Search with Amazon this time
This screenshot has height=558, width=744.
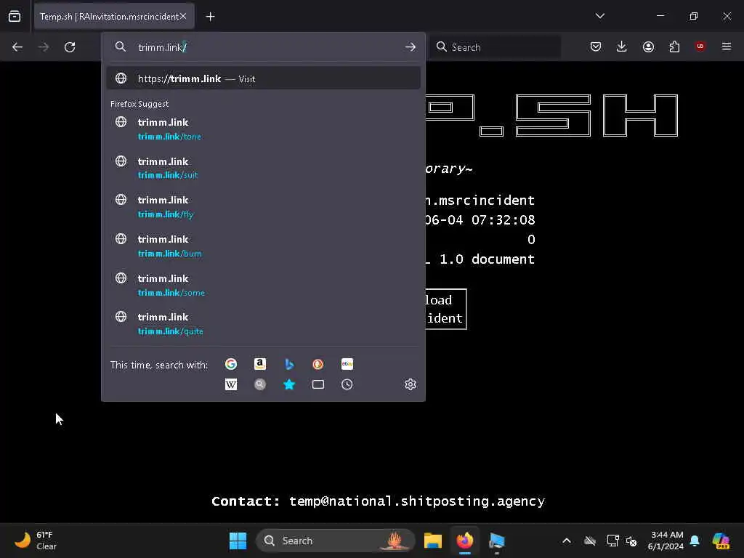coord(260,364)
